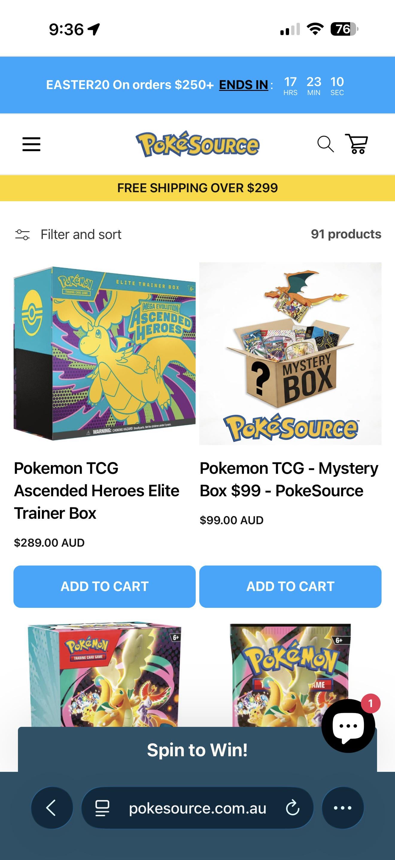Reload the pokesource.com.au page
This screenshot has width=395, height=860.
(x=292, y=808)
